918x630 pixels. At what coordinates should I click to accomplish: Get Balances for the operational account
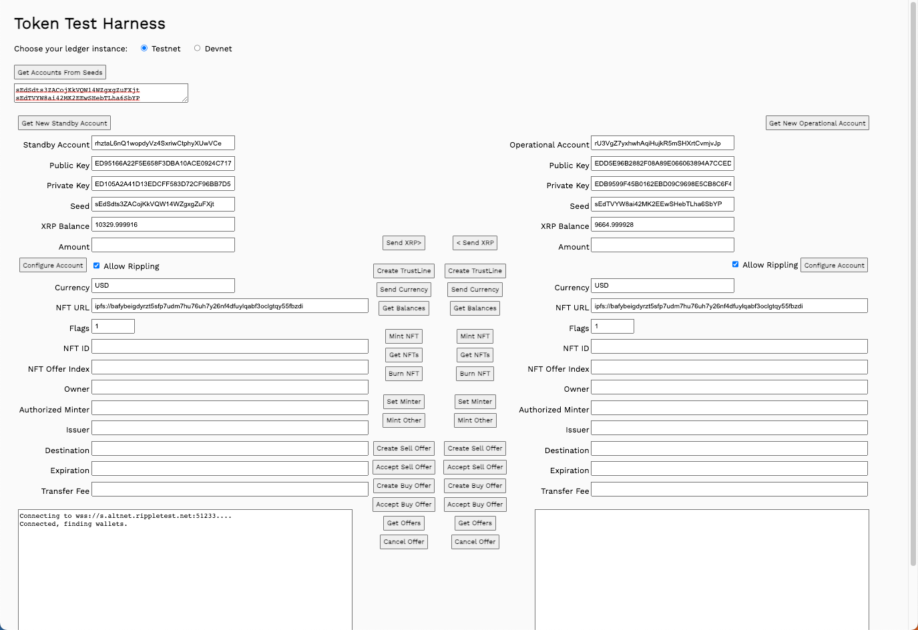click(475, 308)
